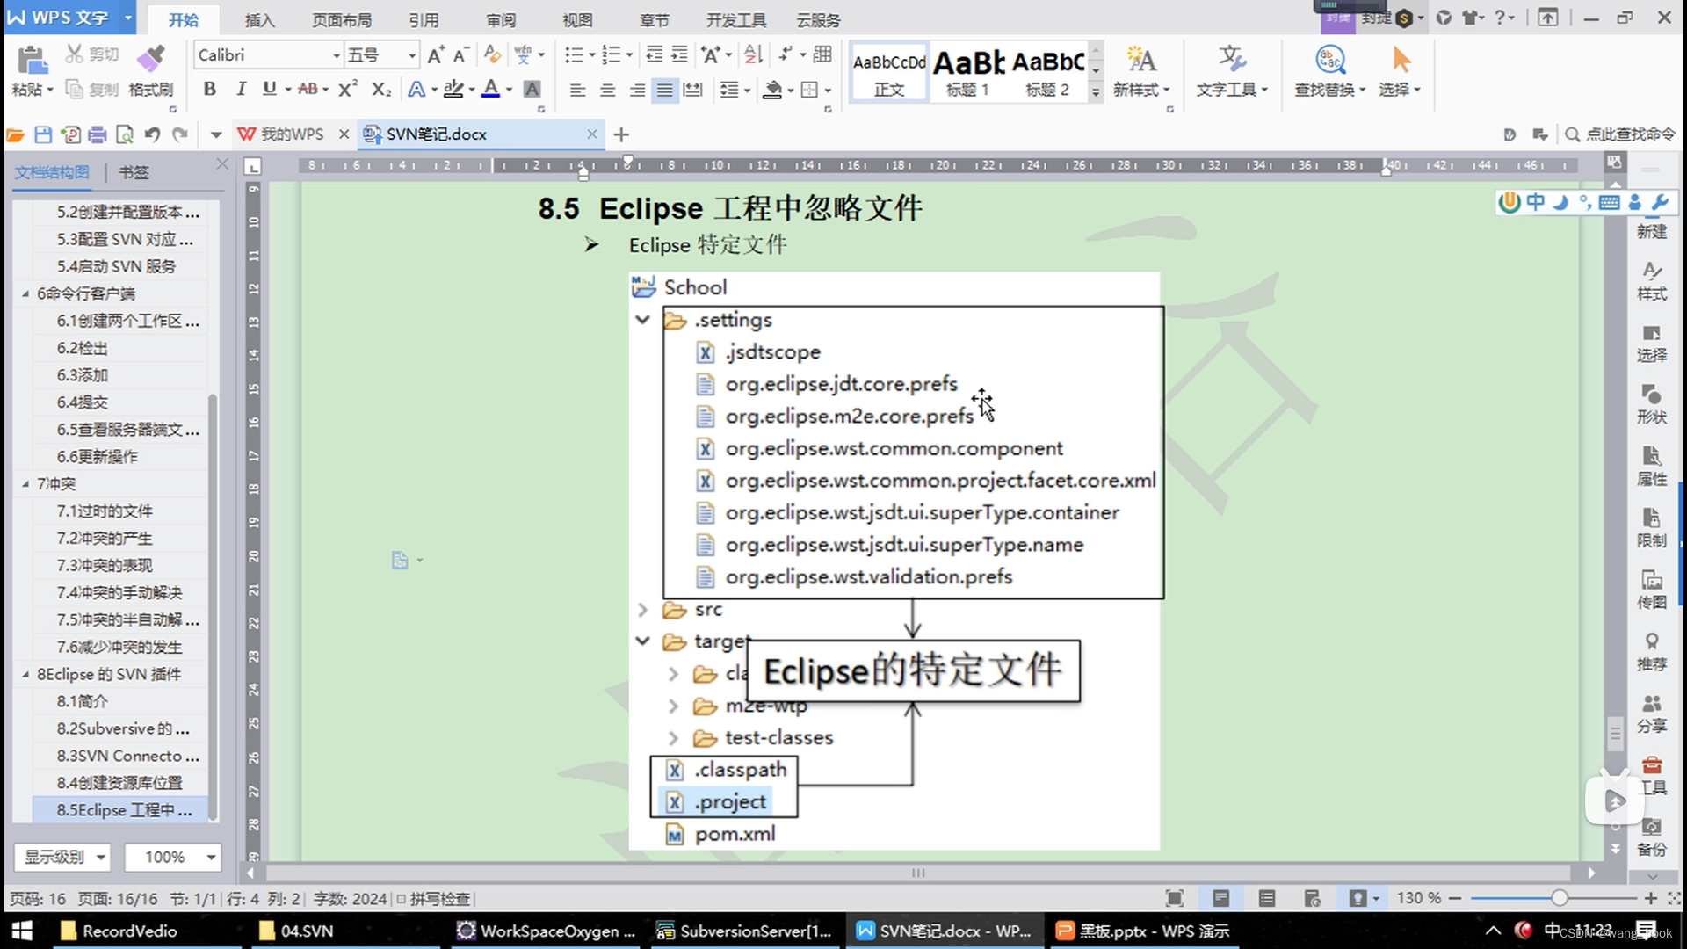The height and width of the screenshot is (949, 1687).
Task: Expand the styles gallery arrow
Action: (x=1096, y=91)
